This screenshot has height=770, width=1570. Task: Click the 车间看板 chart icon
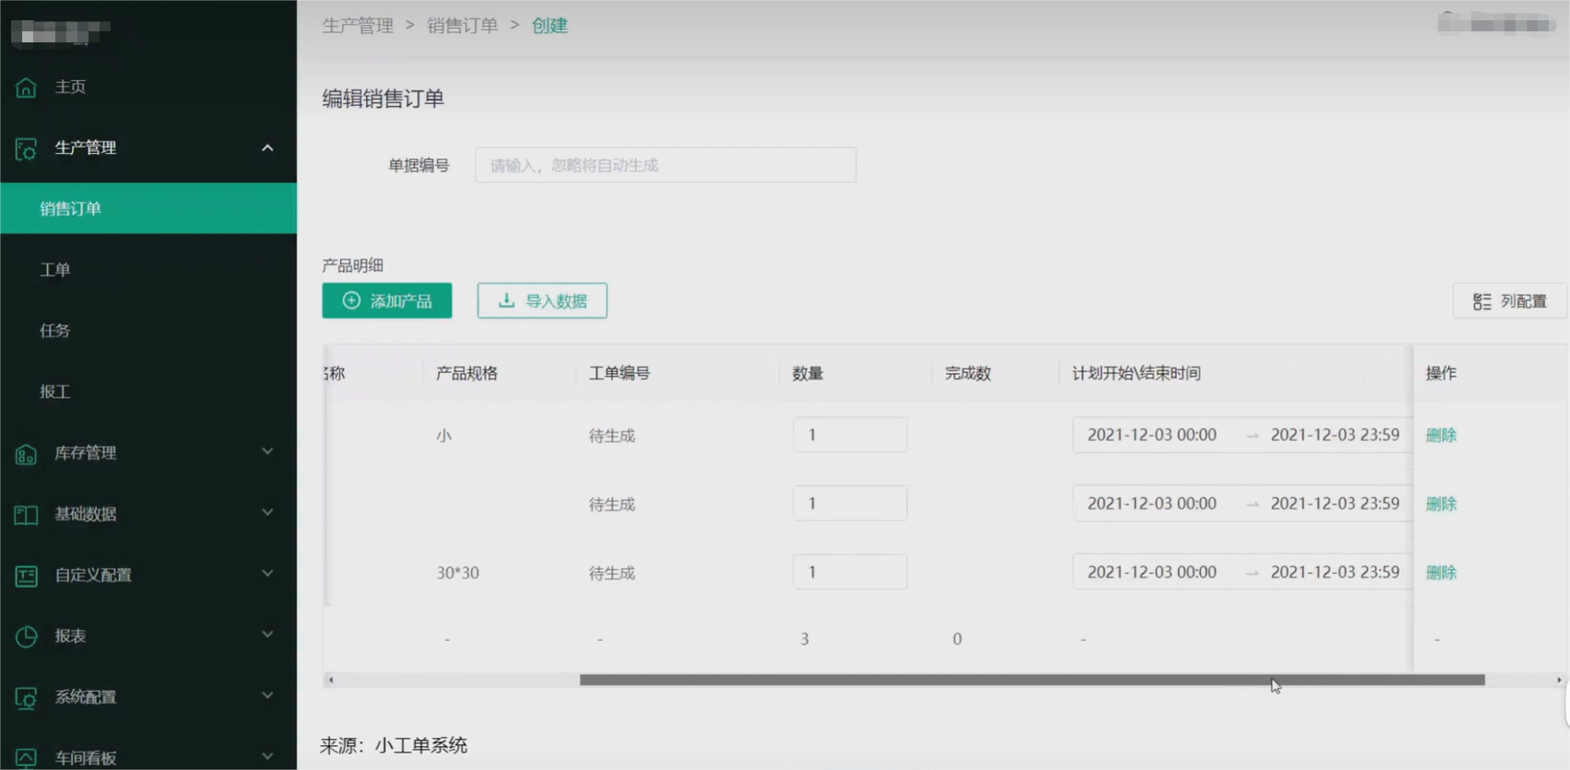(26, 757)
